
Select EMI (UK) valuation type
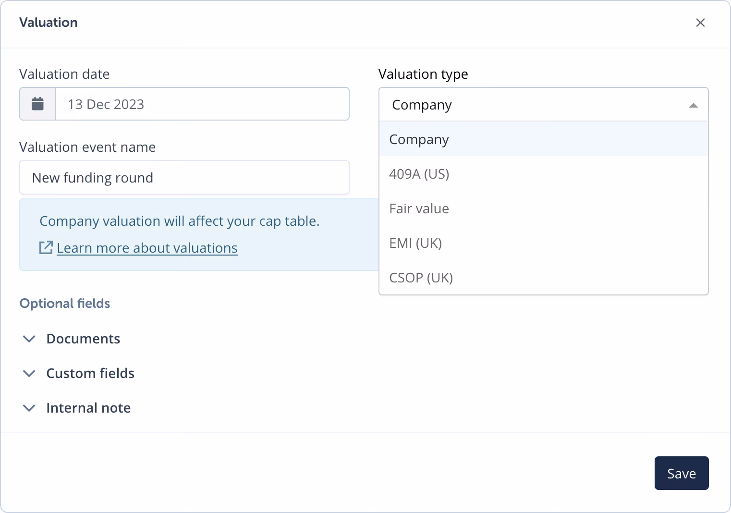tap(544, 243)
